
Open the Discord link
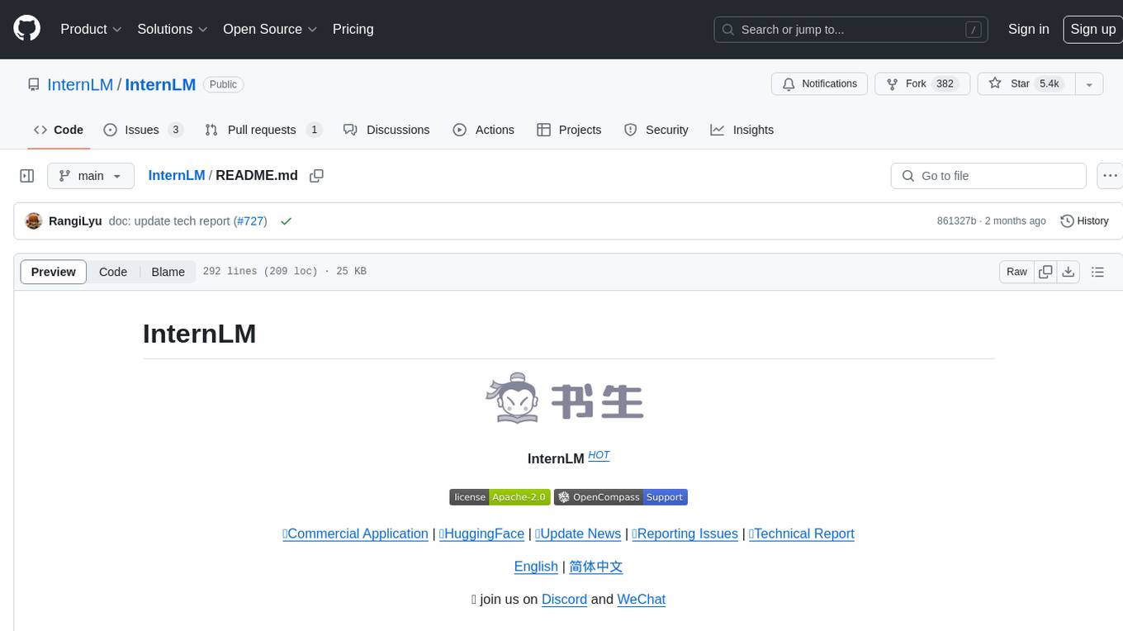(564, 600)
